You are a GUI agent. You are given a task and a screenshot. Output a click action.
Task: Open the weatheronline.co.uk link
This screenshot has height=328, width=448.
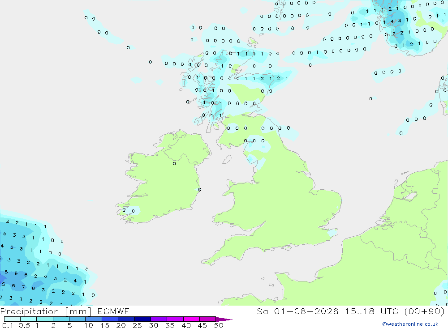410,324
